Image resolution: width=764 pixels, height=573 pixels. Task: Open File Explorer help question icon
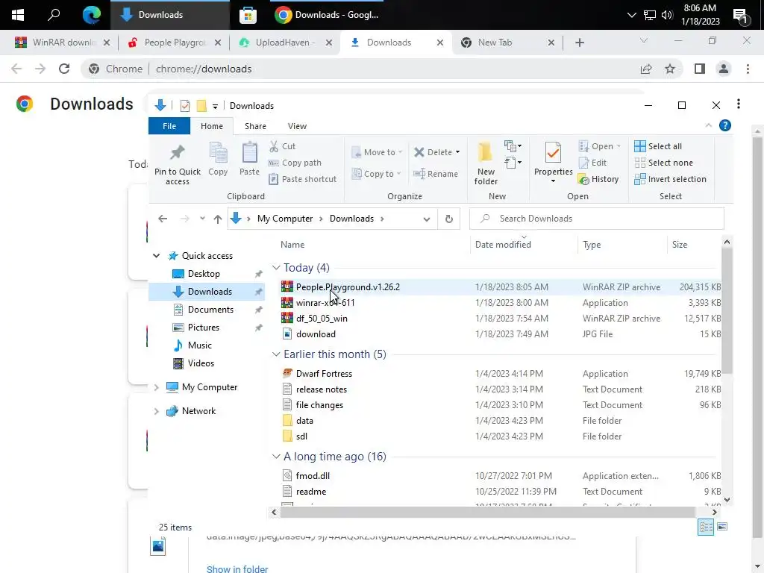[x=724, y=125]
